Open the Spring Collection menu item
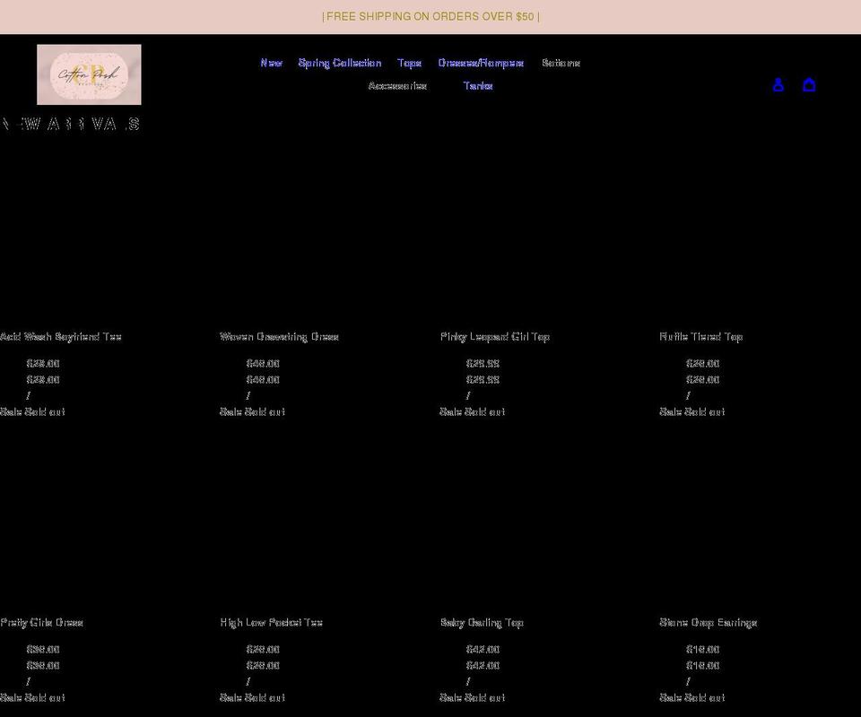Screen dimensions: 861x717 point(340,63)
